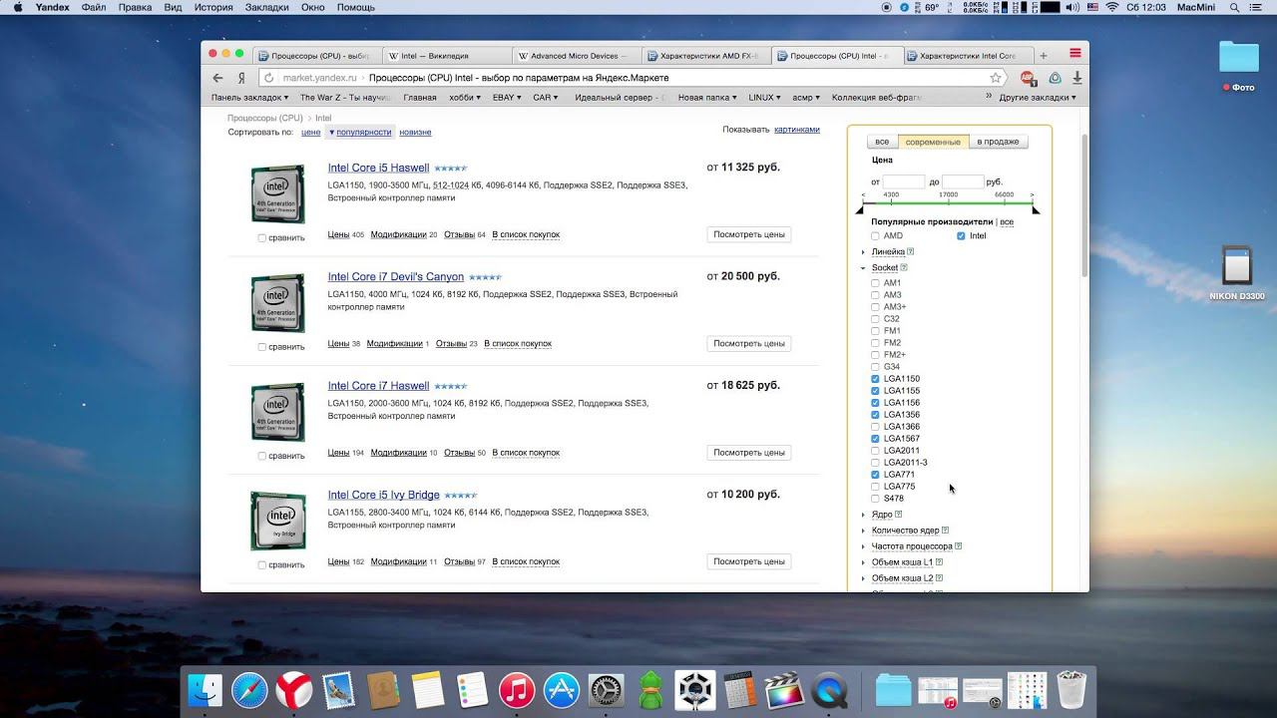This screenshot has width=1277, height=718.
Task: Open the EBAY bookmarks folder dropdown
Action: (x=507, y=98)
